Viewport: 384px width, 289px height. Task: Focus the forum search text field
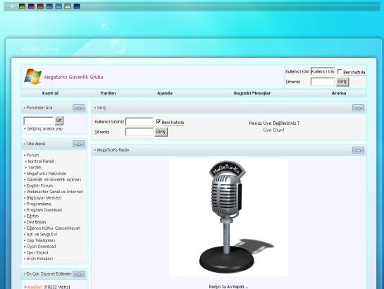39,121
